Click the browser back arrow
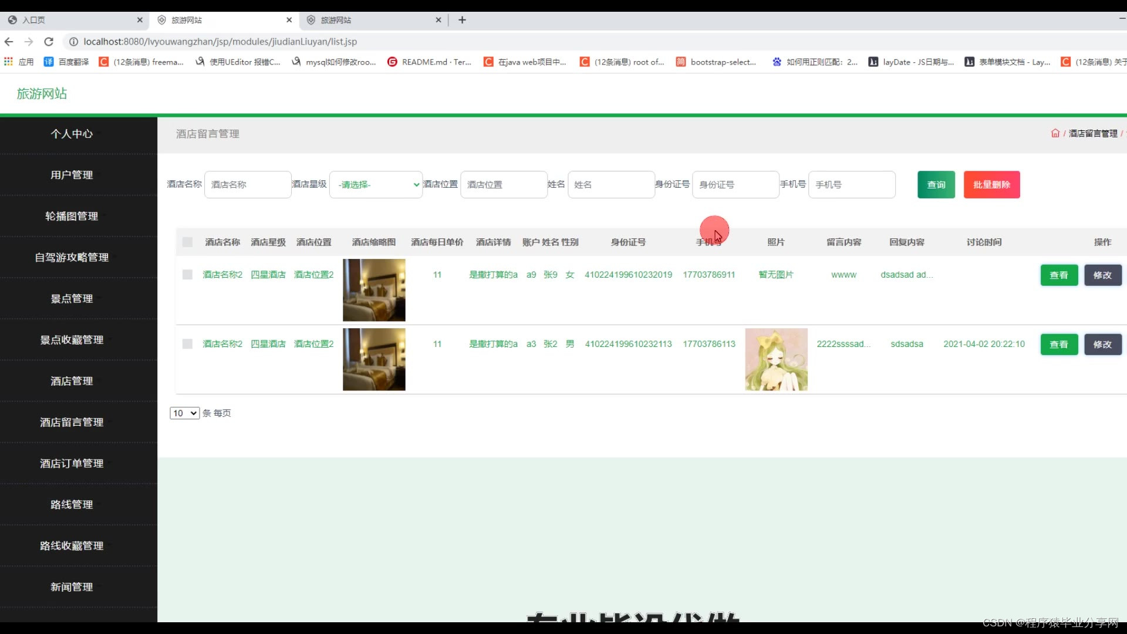 pyautogui.click(x=9, y=42)
